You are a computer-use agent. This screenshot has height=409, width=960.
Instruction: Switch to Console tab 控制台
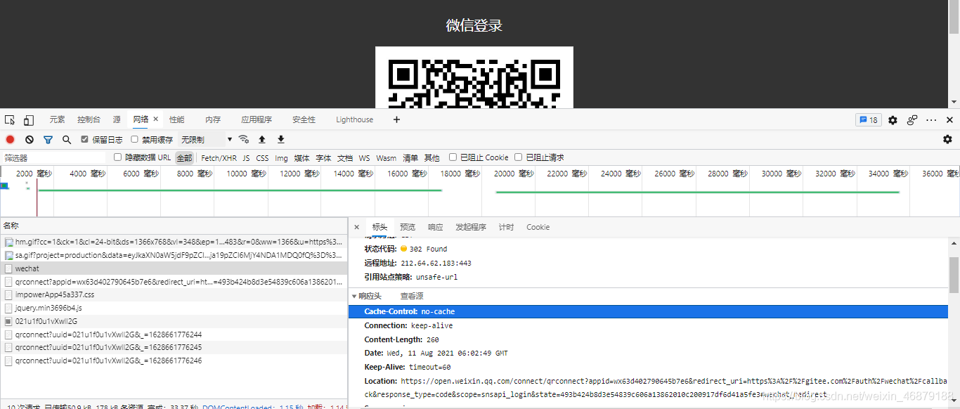[89, 119]
